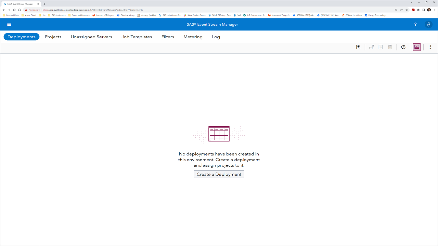This screenshot has height=246, width=438.
Task: Open the browser Extensions puzzle icon
Action: (418, 10)
